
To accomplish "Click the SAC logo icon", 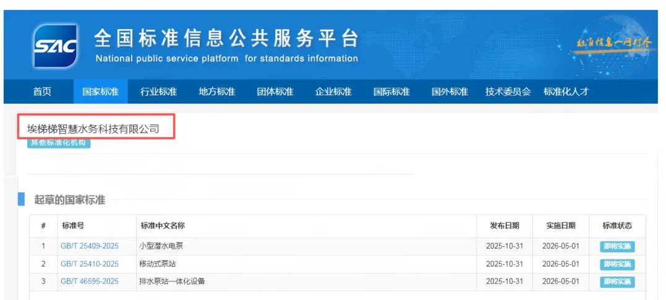I will pyautogui.click(x=56, y=46).
